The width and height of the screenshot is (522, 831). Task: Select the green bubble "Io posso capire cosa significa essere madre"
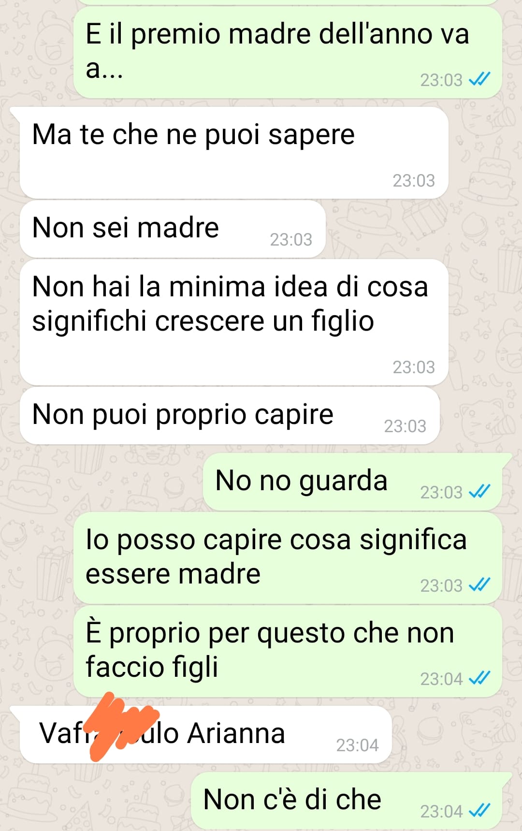288,558
